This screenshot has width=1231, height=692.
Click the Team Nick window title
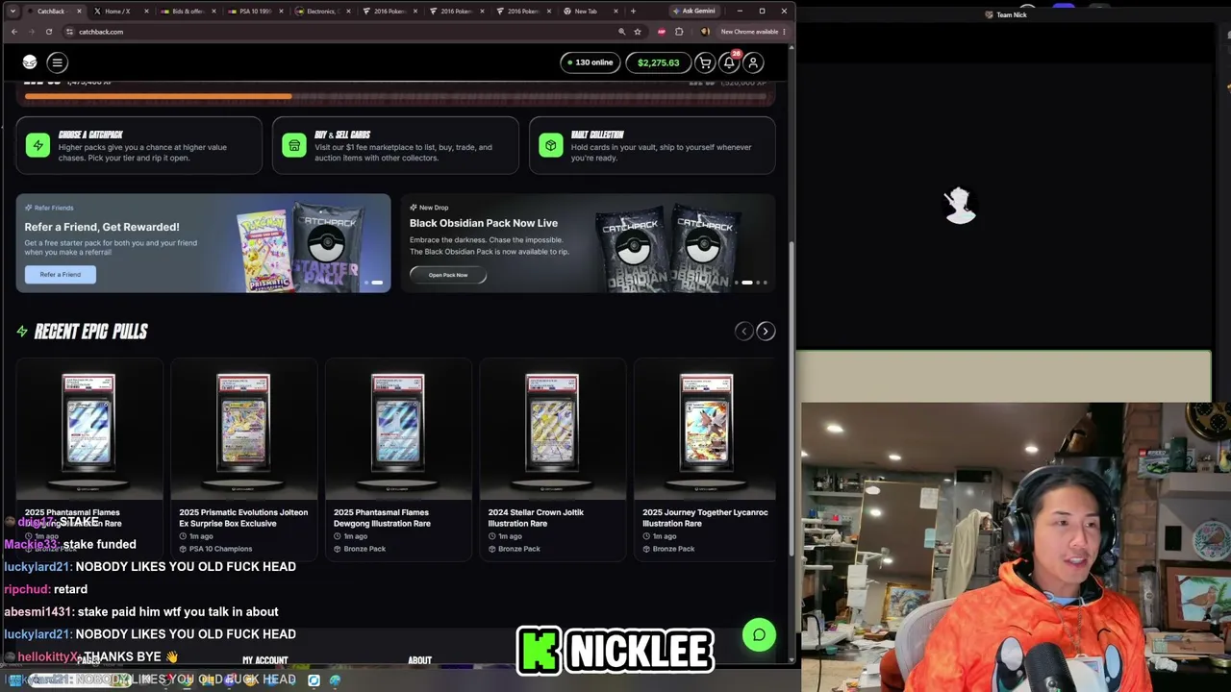click(x=1012, y=14)
